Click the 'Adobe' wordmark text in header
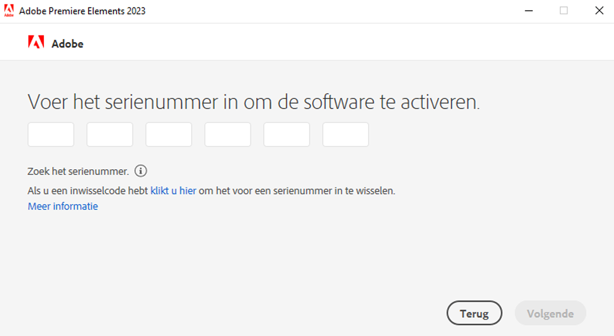Viewport: 614px width, 336px height. 68,44
